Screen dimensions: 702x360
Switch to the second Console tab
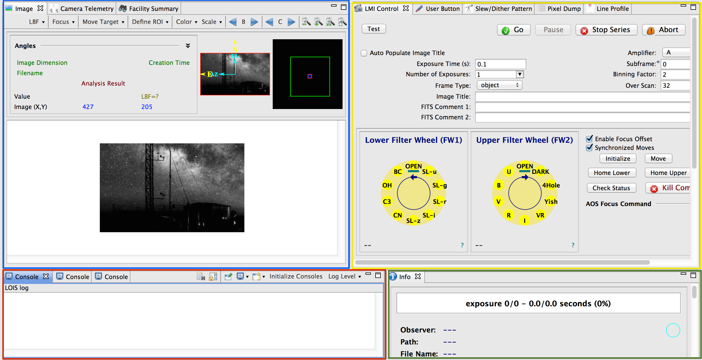coord(73,277)
